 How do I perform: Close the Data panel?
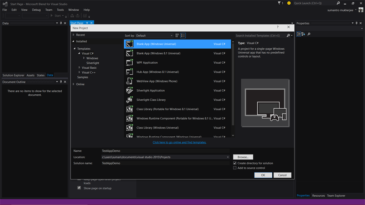[65, 23]
